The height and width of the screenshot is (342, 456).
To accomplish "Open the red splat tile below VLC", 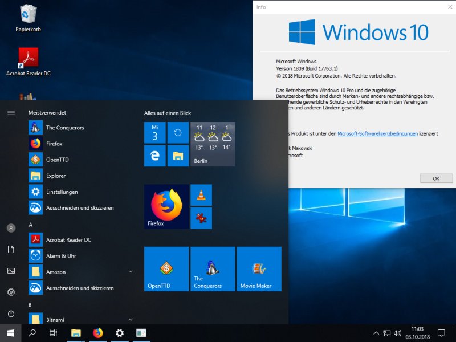I will [201, 218].
